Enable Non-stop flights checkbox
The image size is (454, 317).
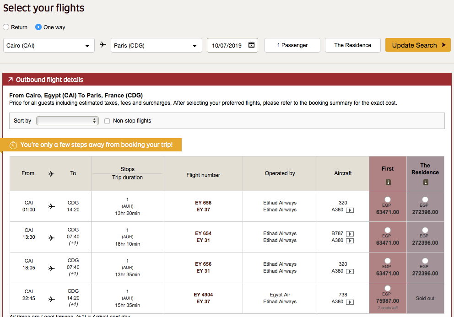tap(107, 121)
